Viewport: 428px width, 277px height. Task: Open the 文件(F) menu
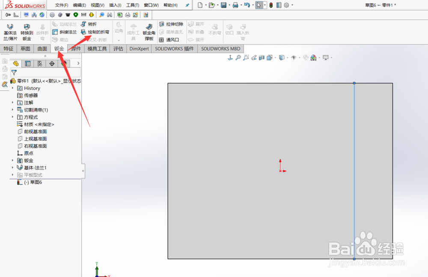[x=62, y=5]
